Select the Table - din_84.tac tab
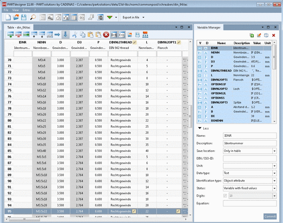The image size is (283, 223). pyautogui.click(x=18, y=27)
